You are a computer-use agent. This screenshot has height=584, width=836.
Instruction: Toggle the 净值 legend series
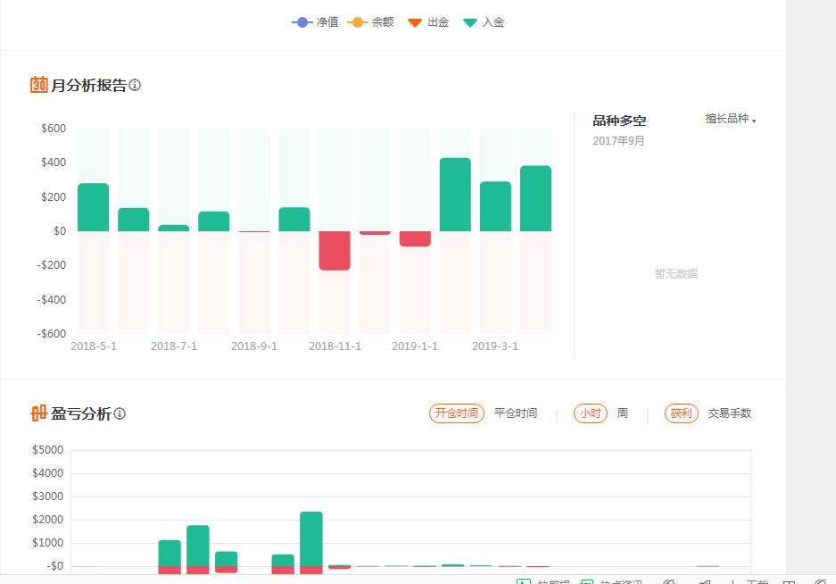pos(315,22)
